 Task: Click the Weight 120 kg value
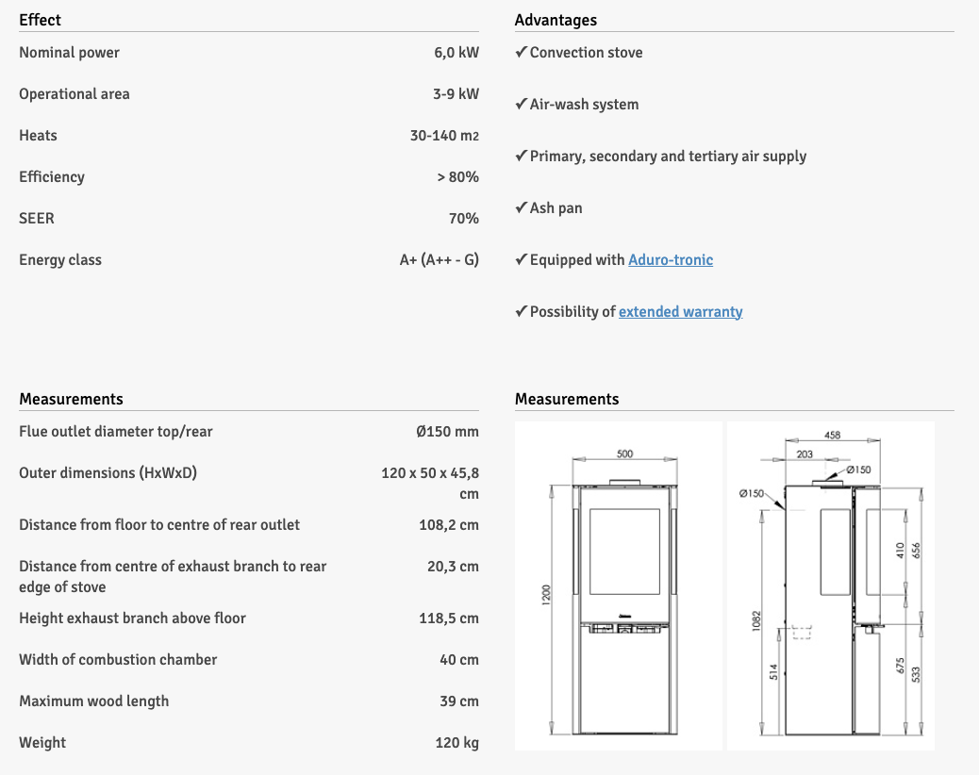click(456, 743)
